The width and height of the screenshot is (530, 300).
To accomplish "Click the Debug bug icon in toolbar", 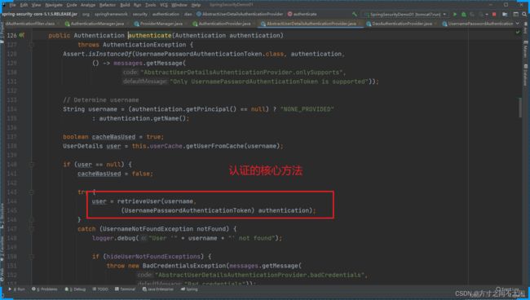I will point(464,14).
